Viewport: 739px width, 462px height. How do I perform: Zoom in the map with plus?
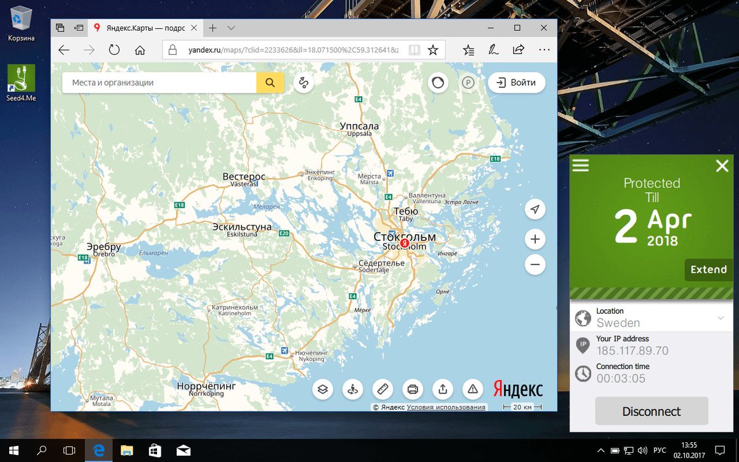535,239
